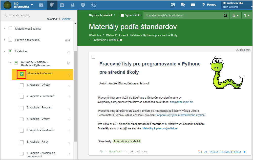The width and height of the screenshot is (253, 160).
Task: Open the 8.D Informatika class dropdown
Action: (x=24, y=5)
